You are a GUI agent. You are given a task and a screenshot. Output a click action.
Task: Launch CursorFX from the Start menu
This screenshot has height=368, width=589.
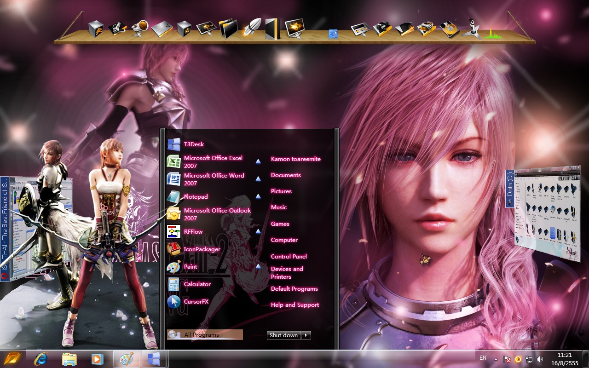[x=196, y=302]
